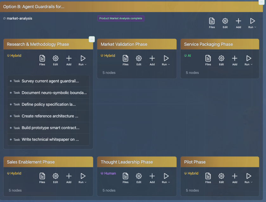The width and height of the screenshot is (266, 202).
Task: Add node to Service Packaging Phase
Action: [x=235, y=60]
